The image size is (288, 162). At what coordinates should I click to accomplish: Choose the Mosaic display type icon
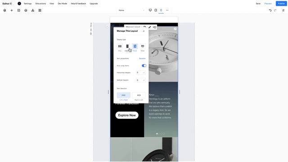point(135,46)
